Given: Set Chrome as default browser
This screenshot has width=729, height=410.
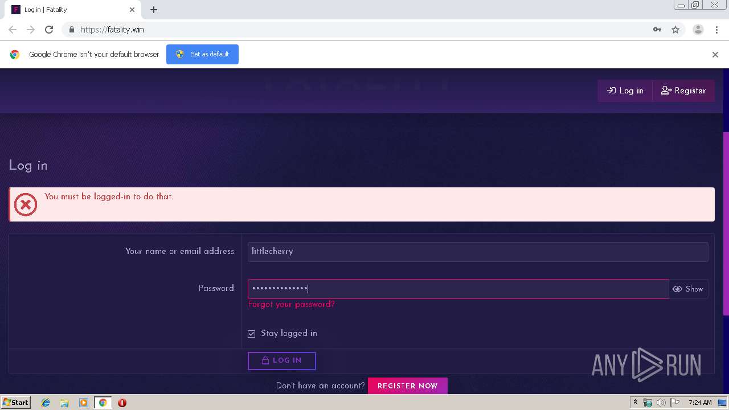Looking at the screenshot, I should coord(202,54).
